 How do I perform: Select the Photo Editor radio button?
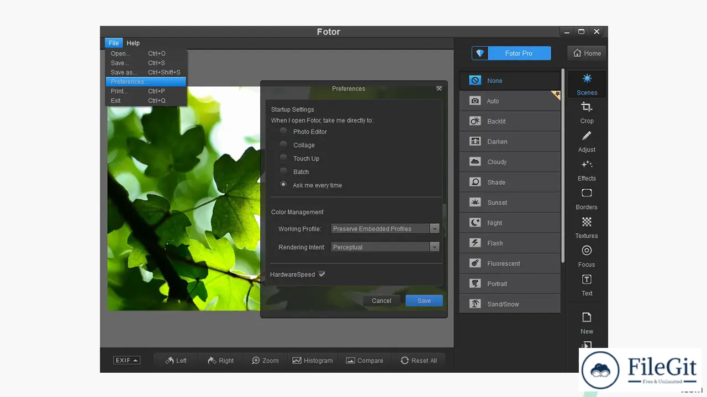click(283, 131)
